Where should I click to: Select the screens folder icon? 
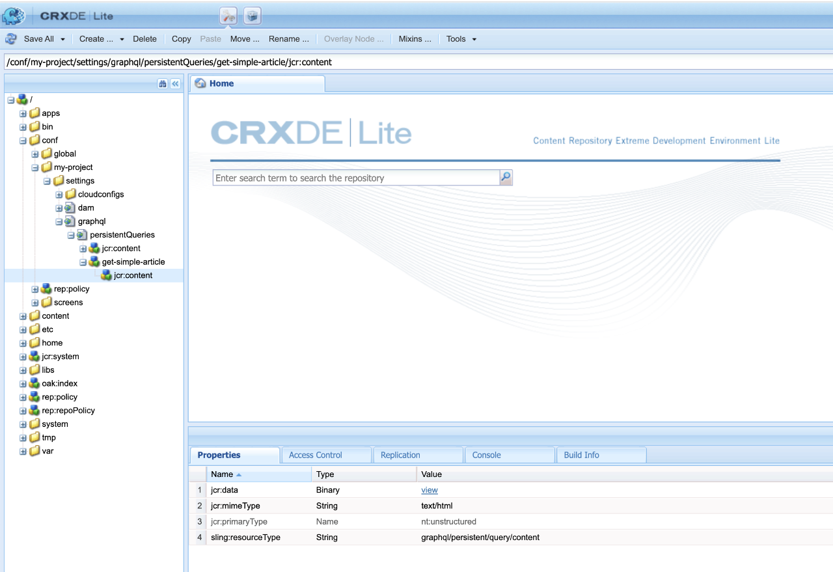click(x=46, y=303)
